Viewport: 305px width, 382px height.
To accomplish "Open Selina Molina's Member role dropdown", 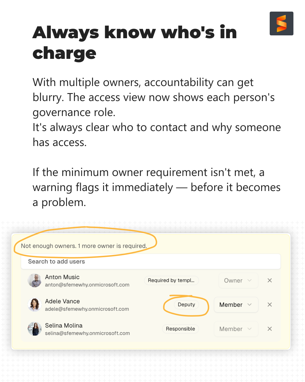I will click(236, 329).
